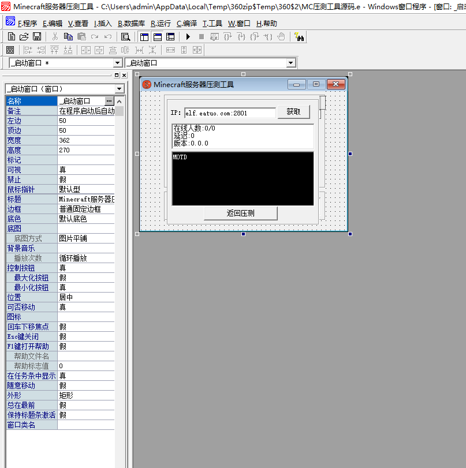Image resolution: width=466 pixels, height=468 pixels.
Task: Close the property panel with X
Action: pos(124,75)
